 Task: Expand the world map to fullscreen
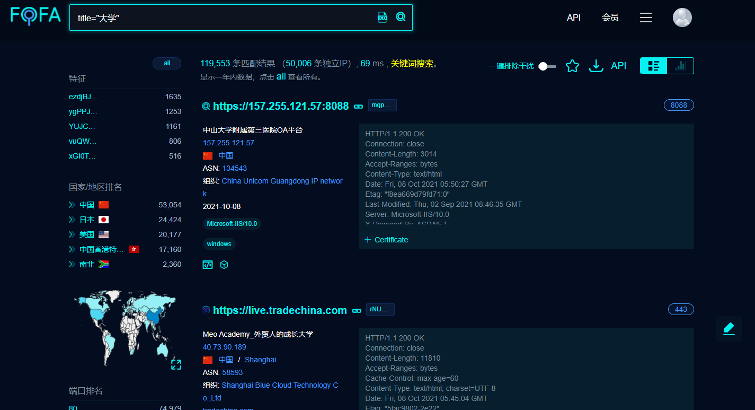pyautogui.click(x=176, y=364)
